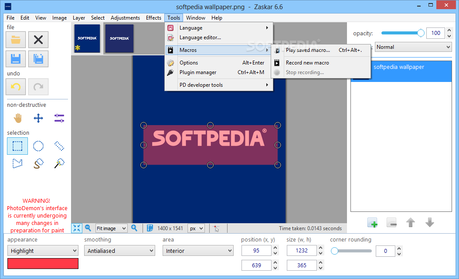The width and height of the screenshot is (459, 279).
Task: Open the appearance Highlight dropdown
Action: tap(43, 251)
